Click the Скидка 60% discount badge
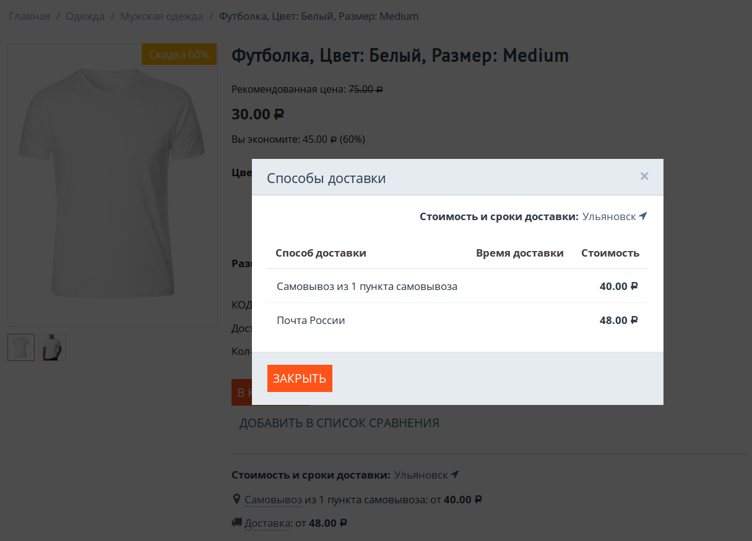This screenshot has height=541, width=752. [x=179, y=54]
